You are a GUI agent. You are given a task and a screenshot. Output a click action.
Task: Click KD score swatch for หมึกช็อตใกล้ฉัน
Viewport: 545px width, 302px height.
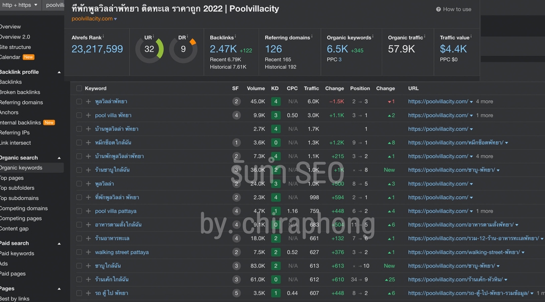pyautogui.click(x=276, y=143)
